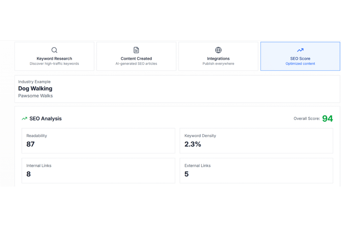Open the Dog Walking industry example
Image resolution: width=341 pixels, height=227 pixels.
[x=35, y=89]
